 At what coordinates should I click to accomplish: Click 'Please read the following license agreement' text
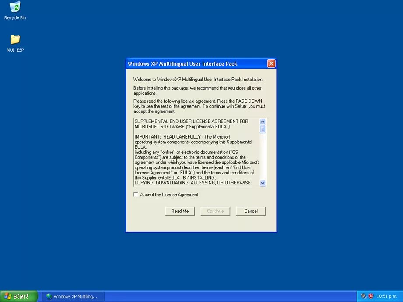click(x=199, y=106)
